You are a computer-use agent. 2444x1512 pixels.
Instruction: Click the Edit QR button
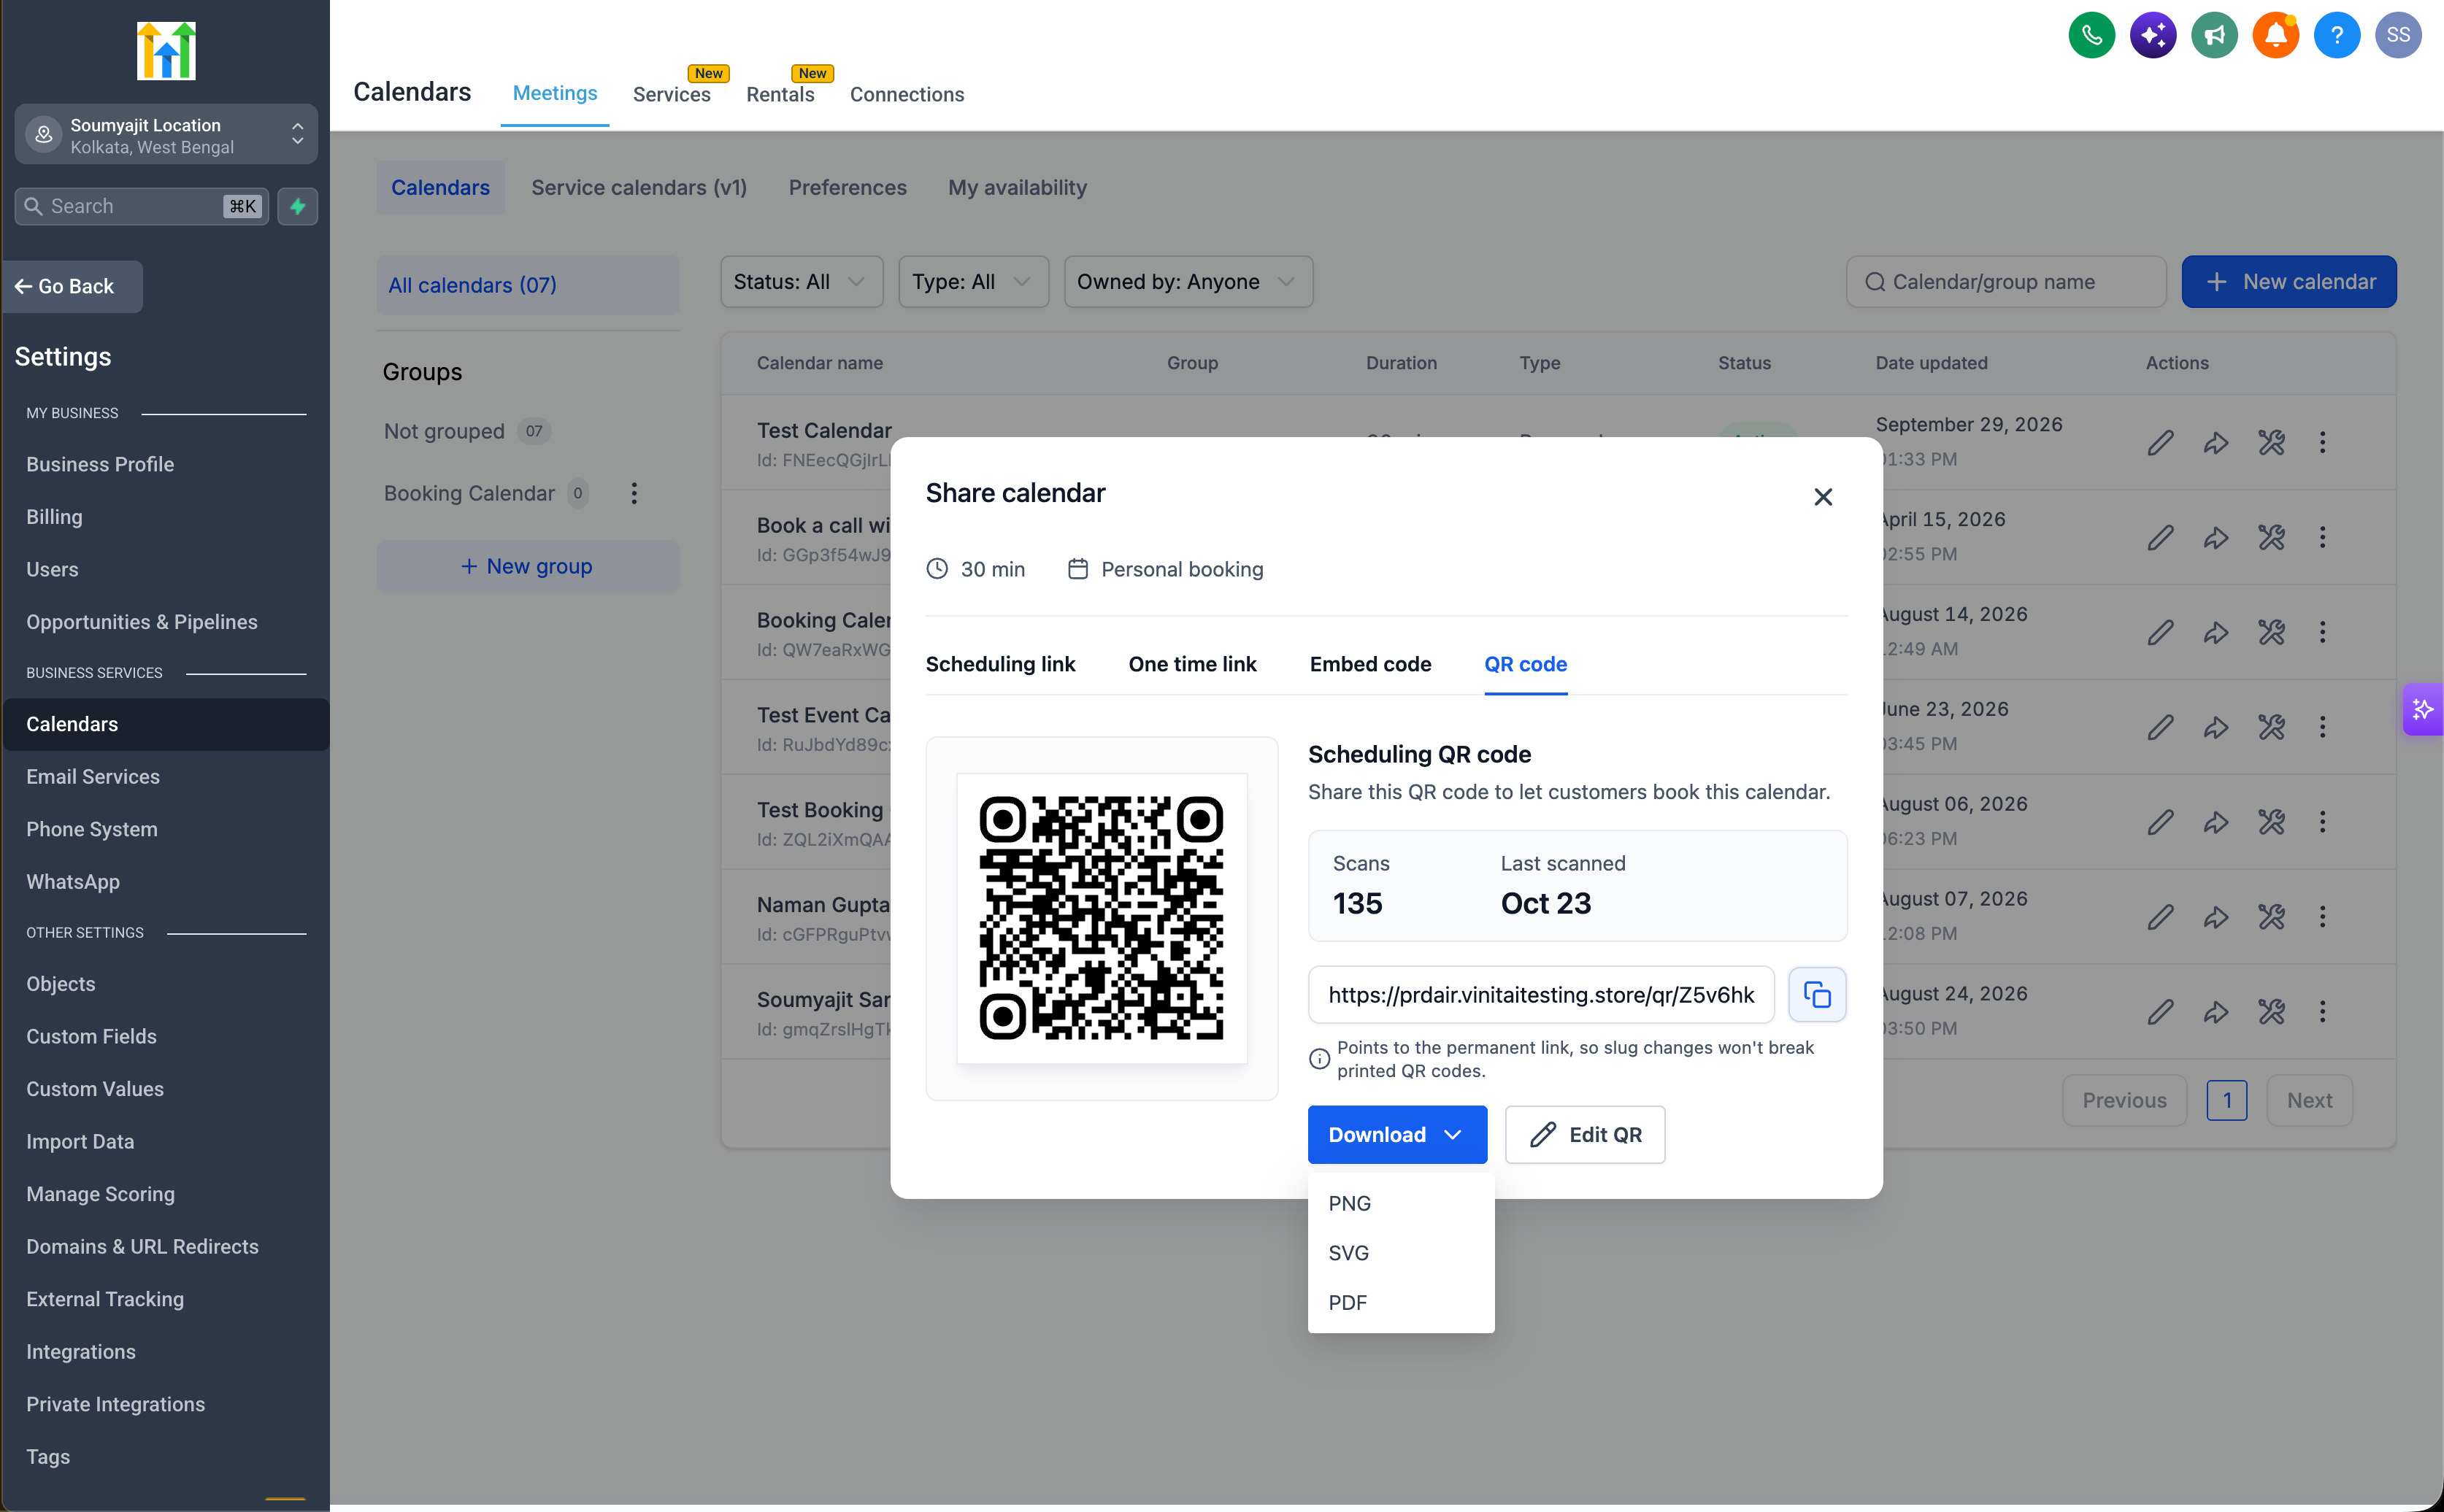tap(1585, 1134)
